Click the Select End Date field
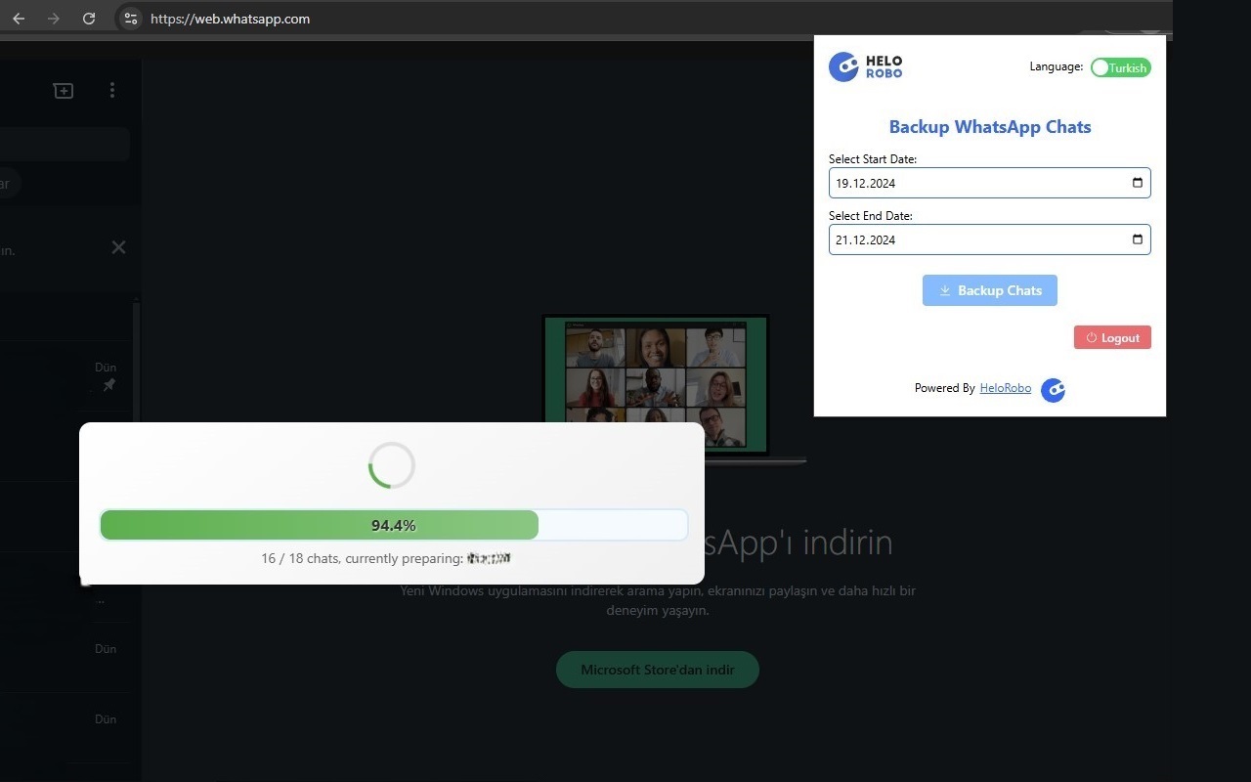 989,239
